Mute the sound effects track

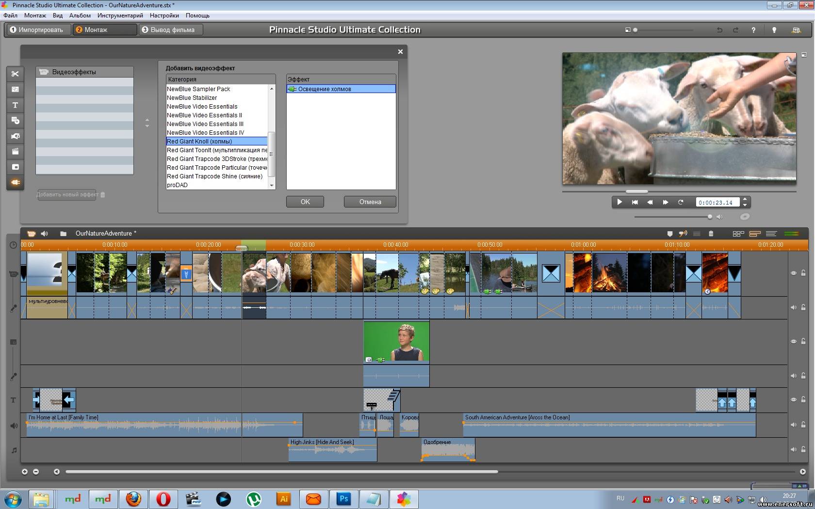coord(794,425)
